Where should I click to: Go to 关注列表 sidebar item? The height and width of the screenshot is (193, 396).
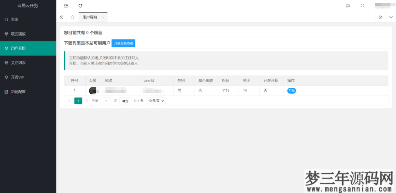(18, 63)
